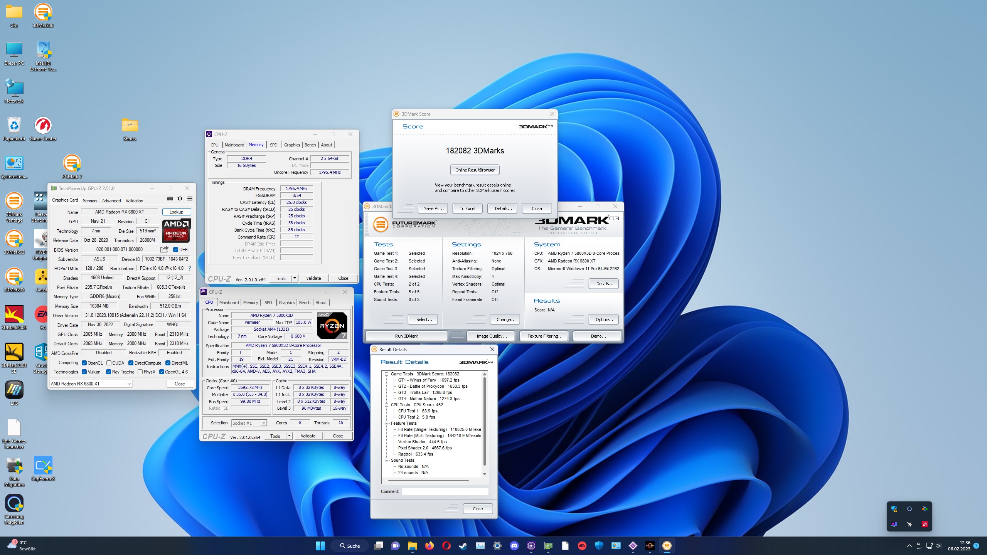Image resolution: width=987 pixels, height=555 pixels.
Task: Click the Run 3DMark button
Action: click(x=406, y=336)
